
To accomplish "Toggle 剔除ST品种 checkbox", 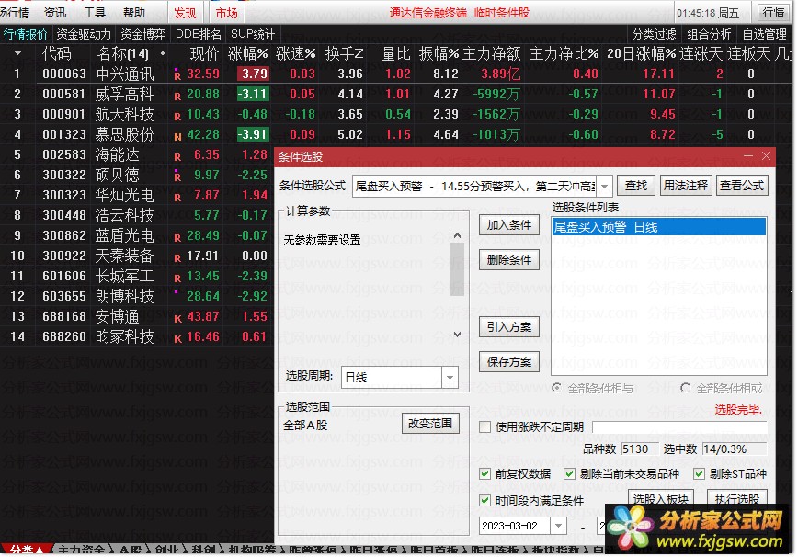I will pyautogui.click(x=699, y=473).
